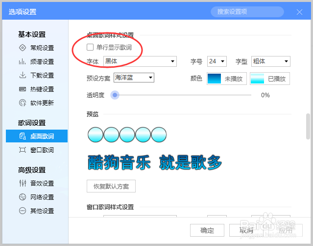This screenshot has height=246, width=313.
Task: Click the 基本设置 section heading
Action: coord(32,34)
